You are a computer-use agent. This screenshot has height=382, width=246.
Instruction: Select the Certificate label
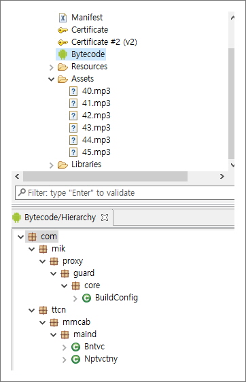point(90,30)
